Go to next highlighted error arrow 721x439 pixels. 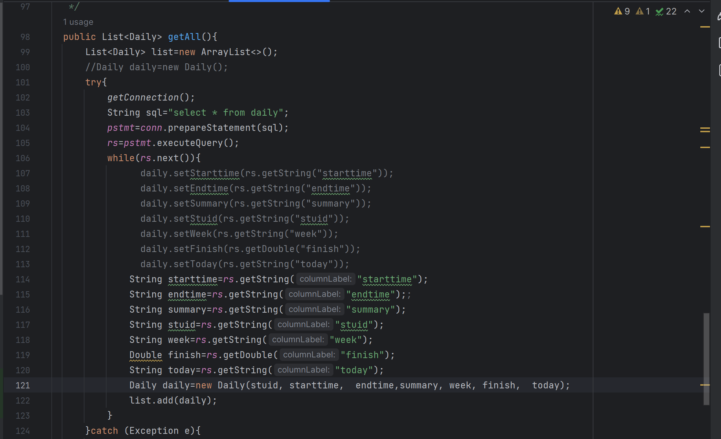tap(702, 11)
